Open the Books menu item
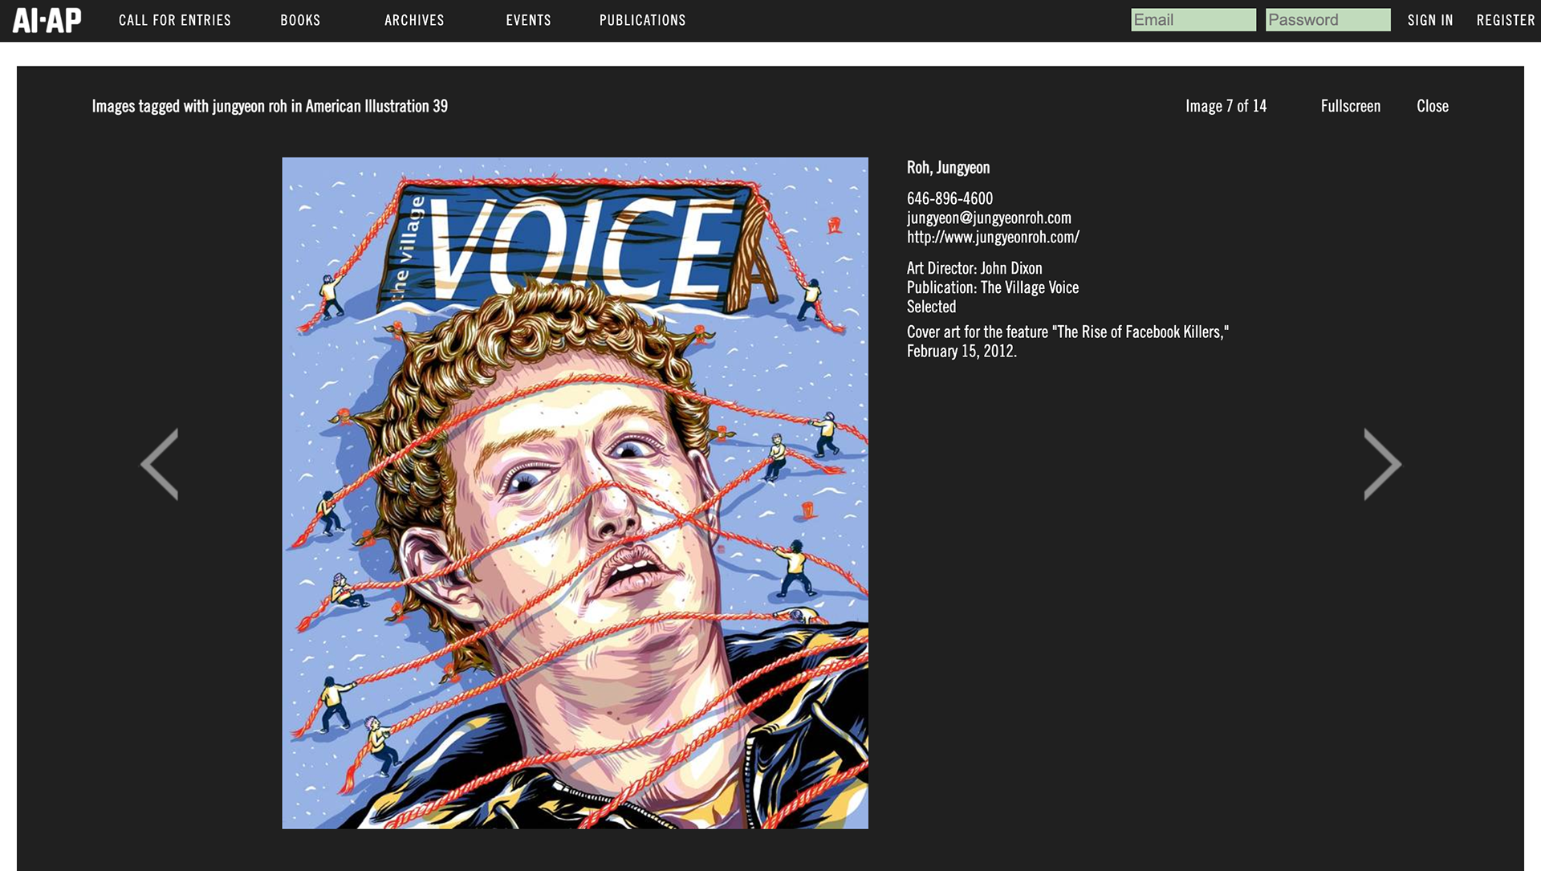Image resolution: width=1541 pixels, height=871 pixels. click(300, 20)
